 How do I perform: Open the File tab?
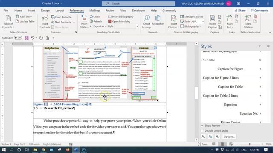click(6, 10)
